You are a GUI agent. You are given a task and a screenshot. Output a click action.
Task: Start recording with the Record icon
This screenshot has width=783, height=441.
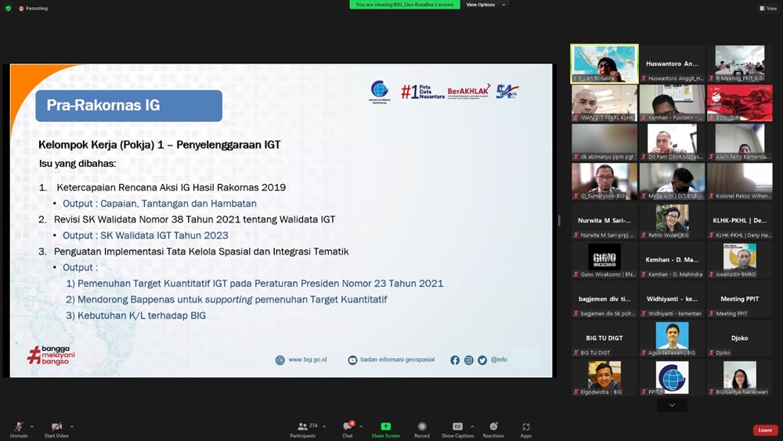click(422, 427)
